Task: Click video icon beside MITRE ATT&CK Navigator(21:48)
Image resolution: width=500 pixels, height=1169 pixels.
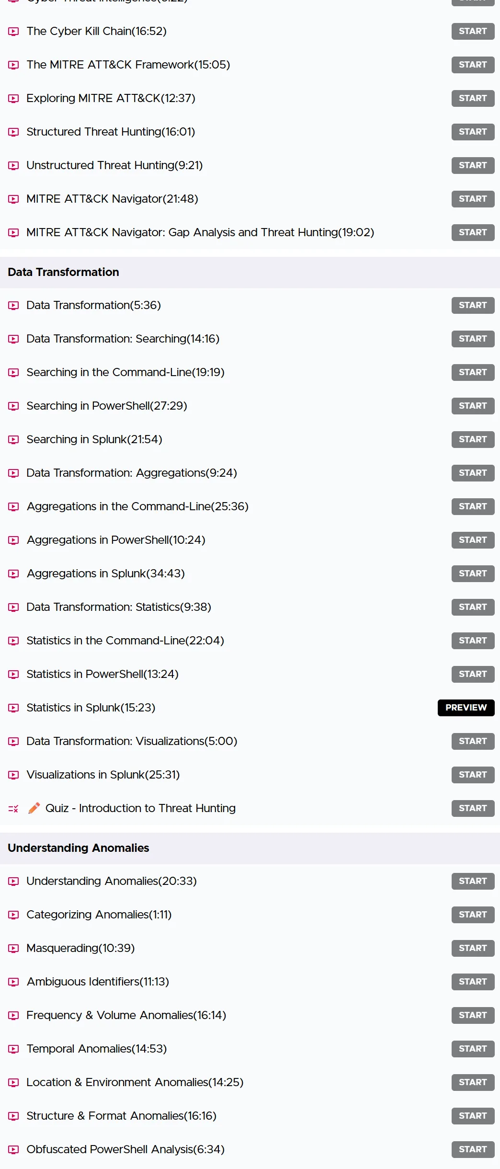Action: tap(13, 199)
